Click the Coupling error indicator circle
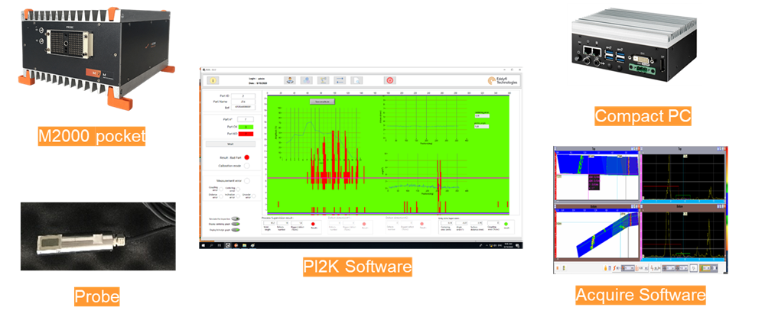The width and height of the screenshot is (765, 317). pos(221,189)
